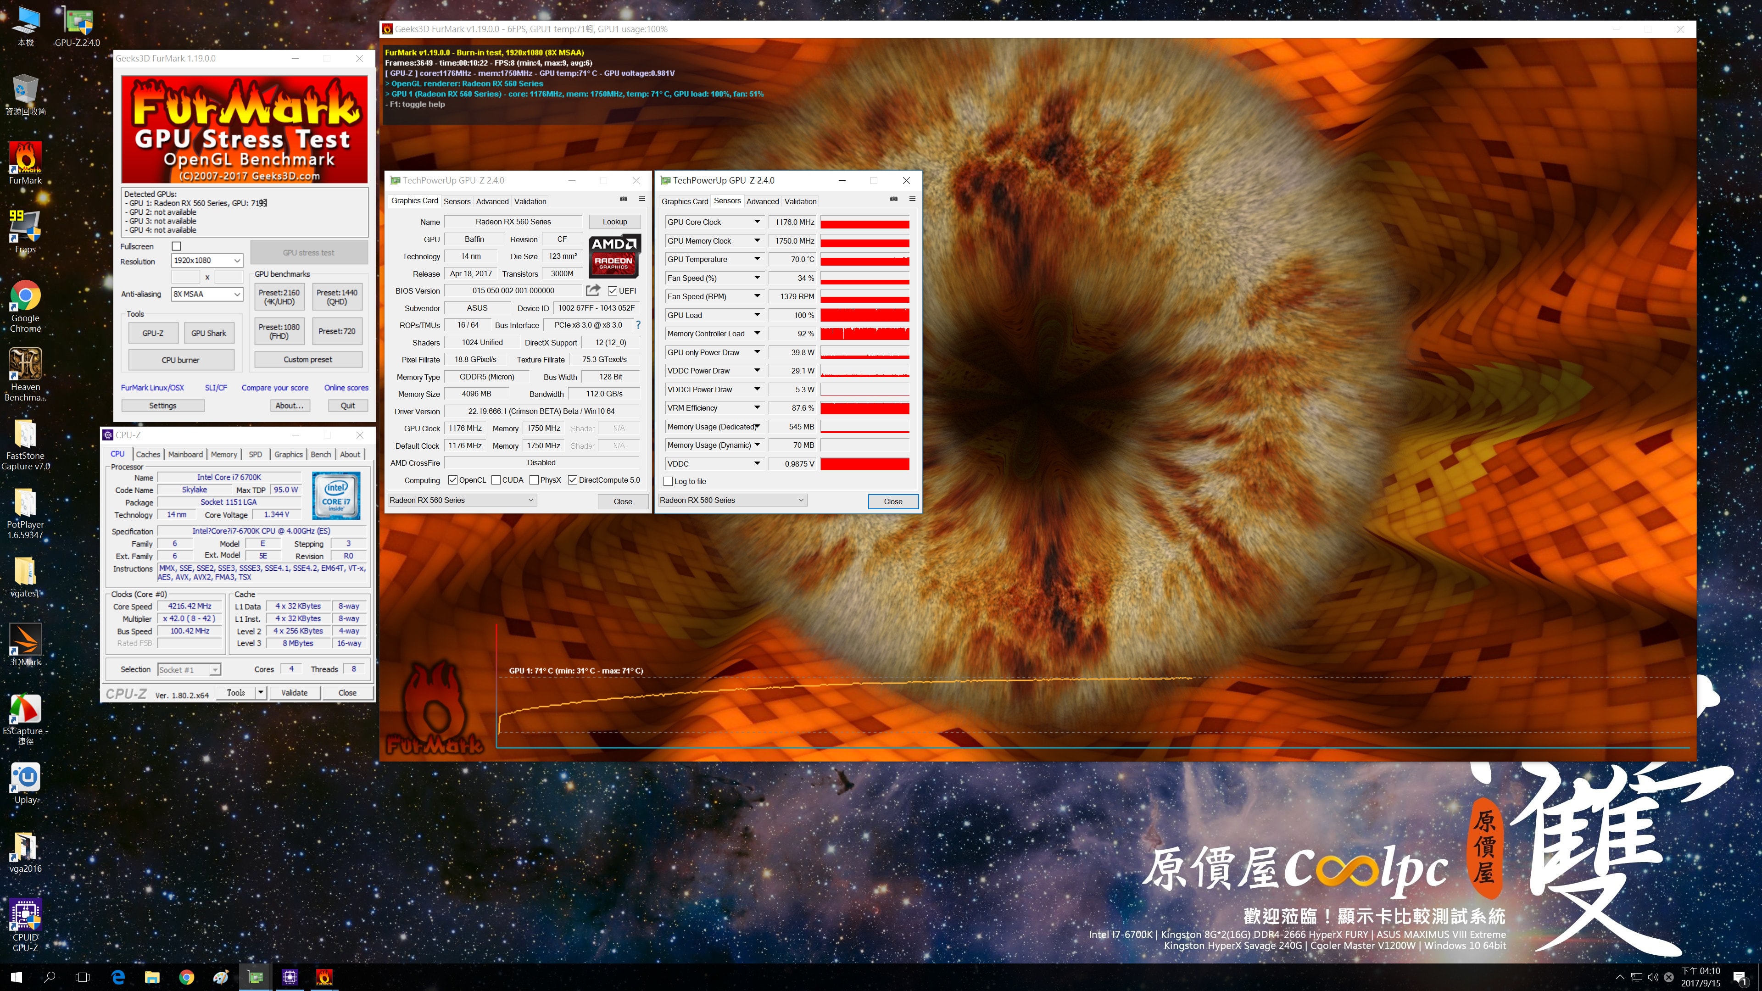Open the vga2016 desktop folder
Viewport: 1762px width, 991px height.
click(x=25, y=852)
